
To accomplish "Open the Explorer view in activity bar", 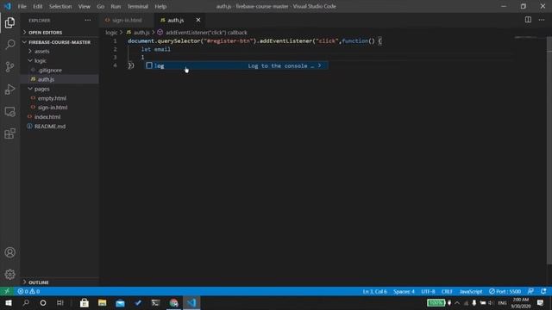I will click(9, 23).
